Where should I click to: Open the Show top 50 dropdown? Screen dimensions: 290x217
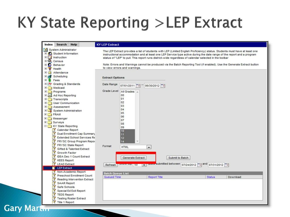point(144,165)
